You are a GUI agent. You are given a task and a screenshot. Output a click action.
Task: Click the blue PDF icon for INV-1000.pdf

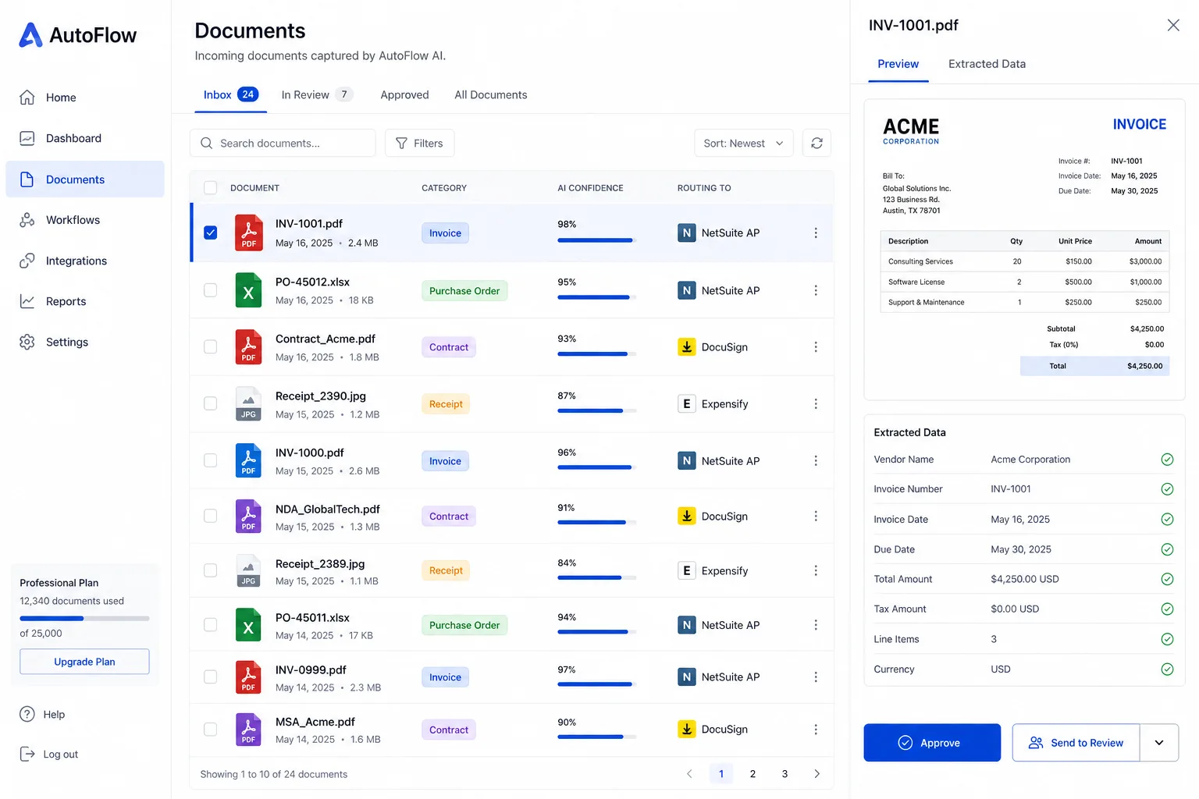(x=248, y=460)
